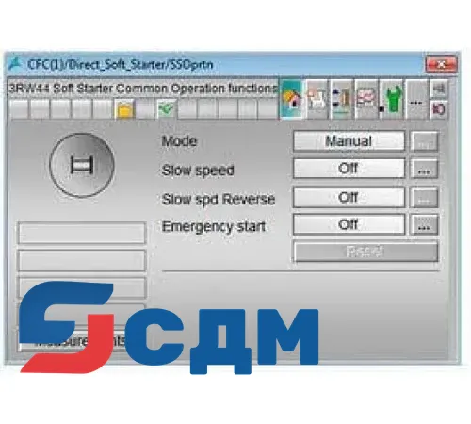Click the 'Mode' label
This screenshot has width=471, height=424.
pyautogui.click(x=179, y=141)
